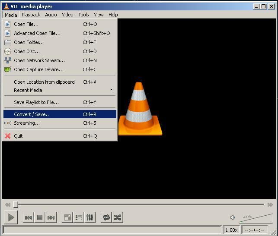Stop playback with the Stop button
278x236 pixels.
click(x=40, y=217)
